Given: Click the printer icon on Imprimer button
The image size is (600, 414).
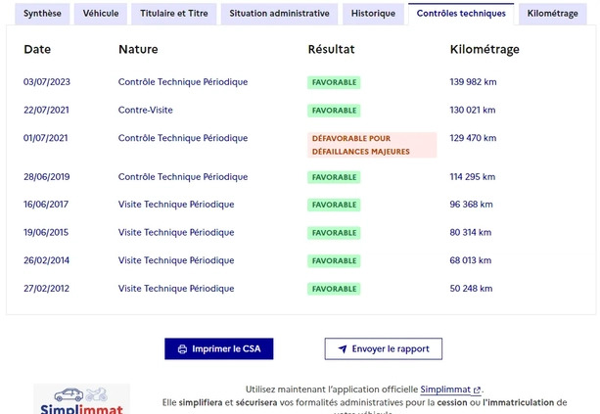Looking at the screenshot, I should tap(182, 349).
